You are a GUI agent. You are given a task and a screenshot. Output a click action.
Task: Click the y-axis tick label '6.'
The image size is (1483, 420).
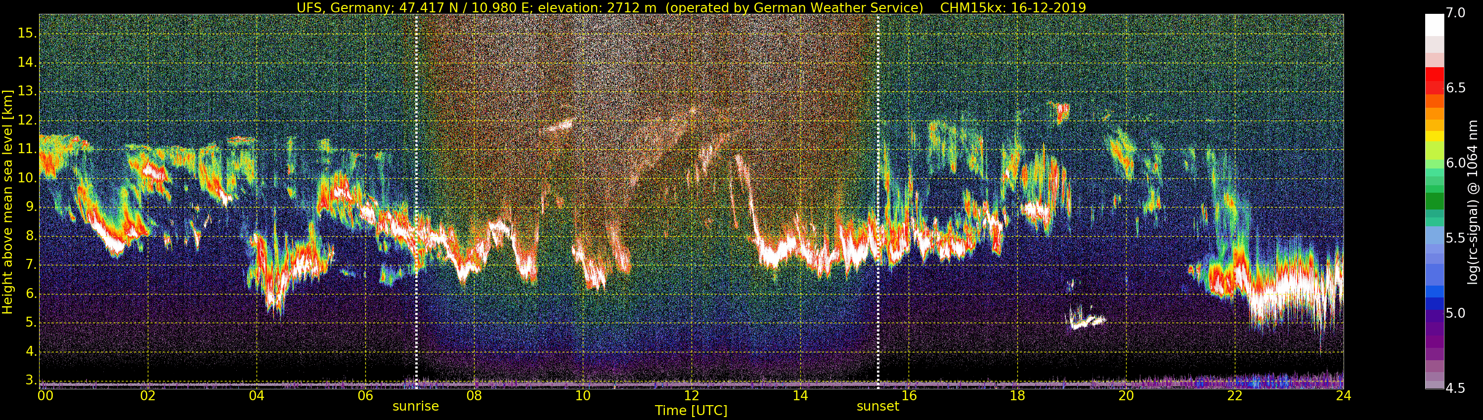(x=31, y=294)
